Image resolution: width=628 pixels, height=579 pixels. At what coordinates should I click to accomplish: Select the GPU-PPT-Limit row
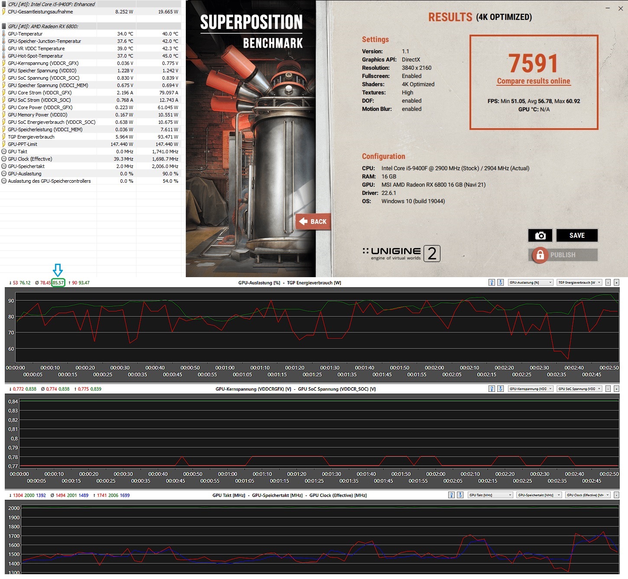(91, 144)
